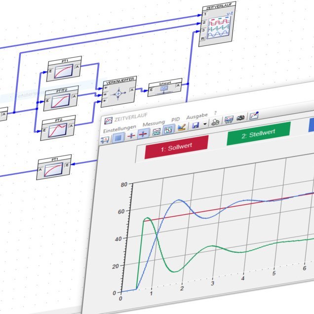Select the VERKNUEPFER summing junction icon
Viewport: 314px width, 314px height.
(x=118, y=93)
